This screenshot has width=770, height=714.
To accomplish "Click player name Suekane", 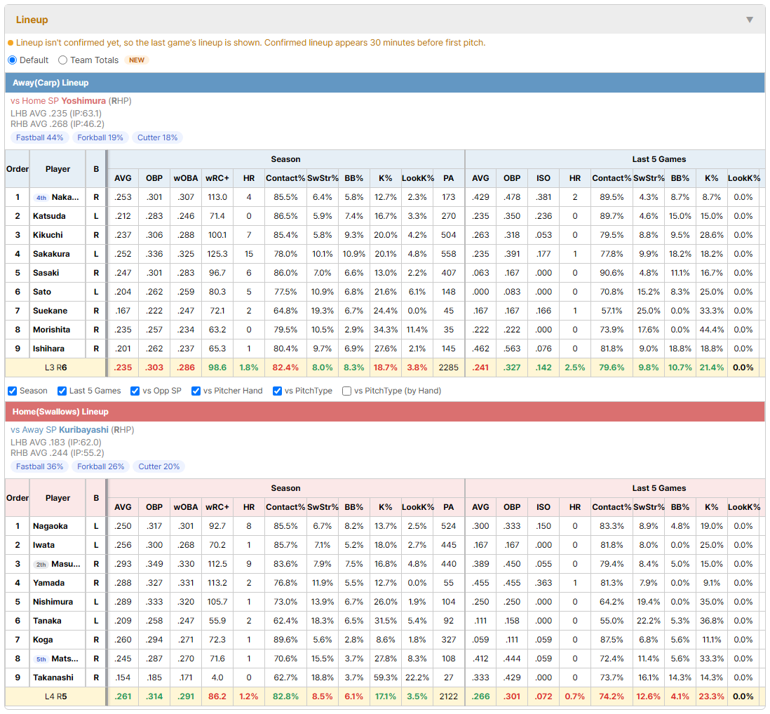I will coord(50,311).
